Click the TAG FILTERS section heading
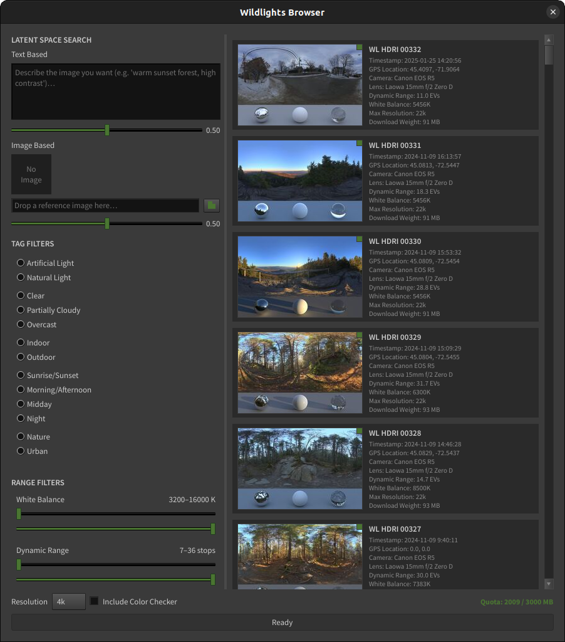Image resolution: width=565 pixels, height=642 pixels. [33, 244]
